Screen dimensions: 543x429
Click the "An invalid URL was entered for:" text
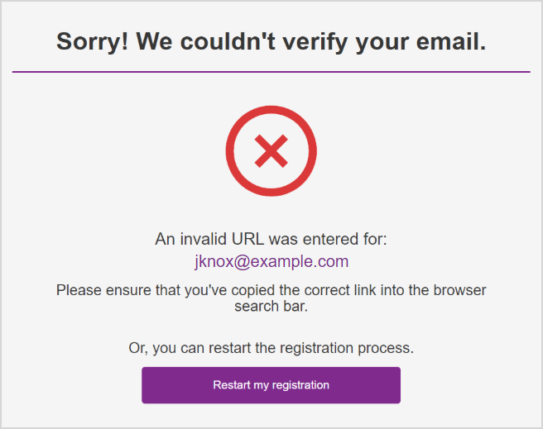pos(271,240)
